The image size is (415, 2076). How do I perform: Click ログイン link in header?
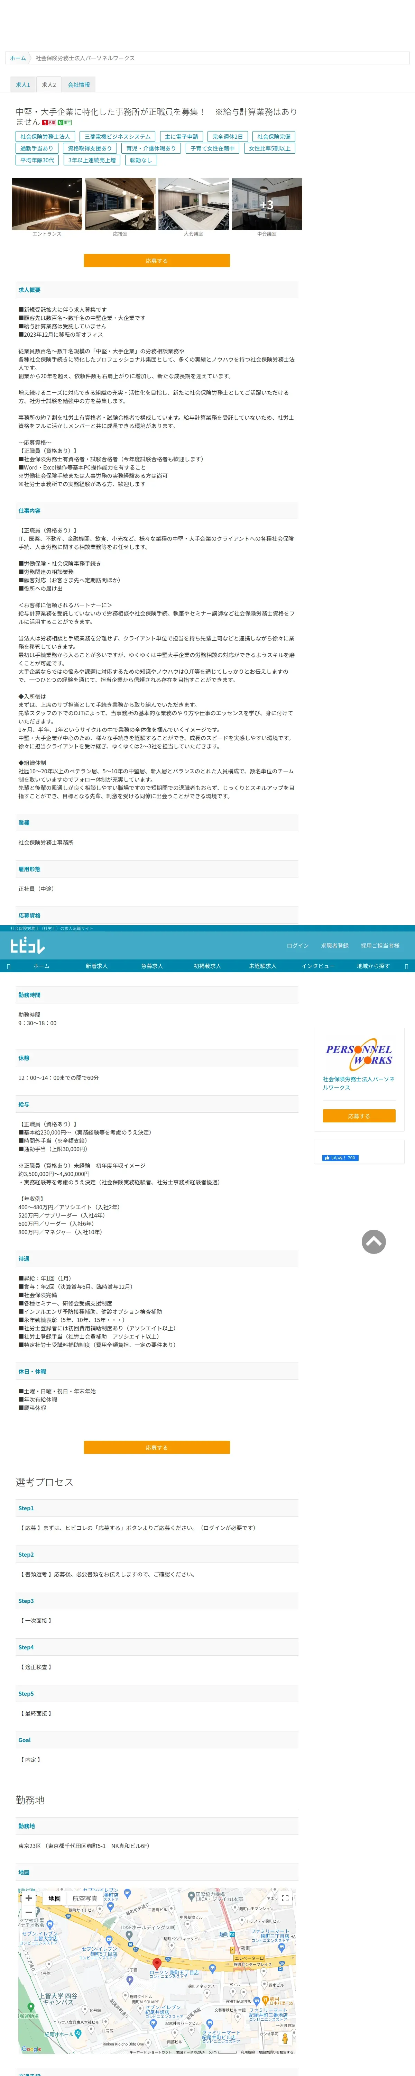coord(297,946)
